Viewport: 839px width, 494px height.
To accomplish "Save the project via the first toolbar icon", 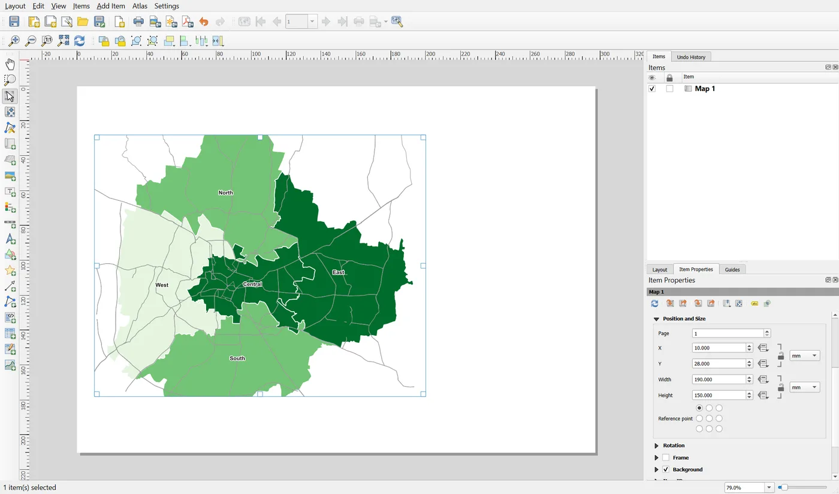I will click(x=14, y=22).
